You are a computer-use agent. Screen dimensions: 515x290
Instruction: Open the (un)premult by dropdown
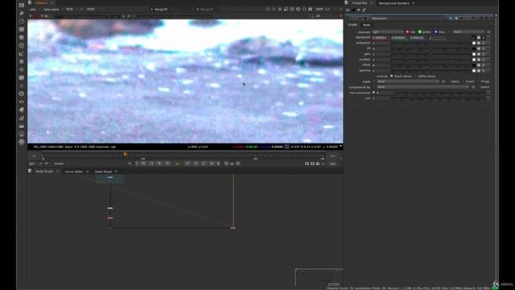422,87
